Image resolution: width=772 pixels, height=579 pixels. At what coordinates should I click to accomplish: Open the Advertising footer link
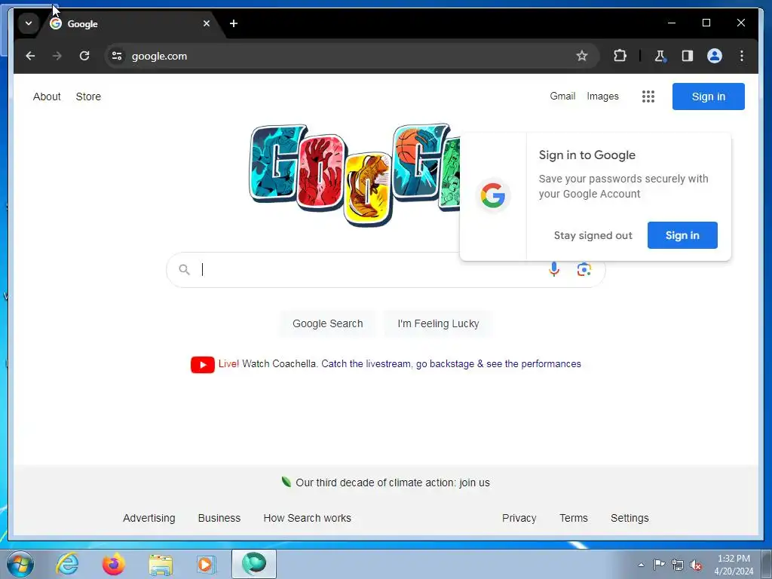point(149,518)
